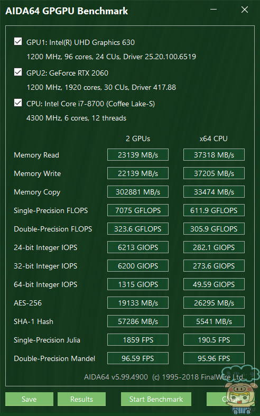The width and height of the screenshot is (260, 416).
Task: Click GPU1 details line with Driver 25.20.100.6519
Action: 111,57
